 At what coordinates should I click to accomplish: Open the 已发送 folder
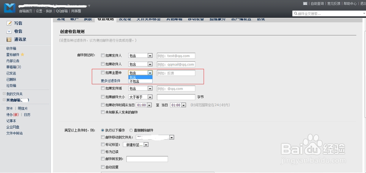11,73
